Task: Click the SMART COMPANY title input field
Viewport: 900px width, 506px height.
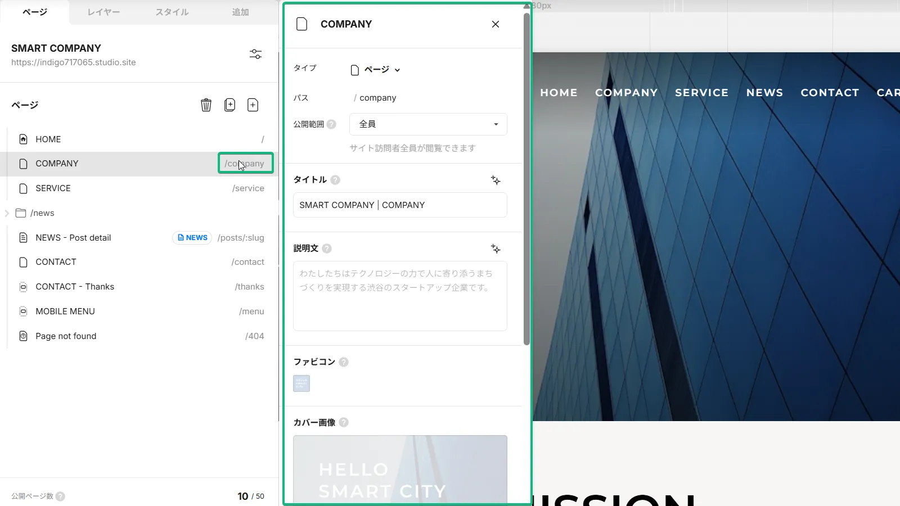Action: (x=399, y=205)
